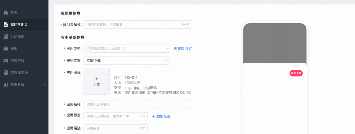Click the plus icon in 上传 box
This screenshot has width=355, height=134.
pos(97,79)
